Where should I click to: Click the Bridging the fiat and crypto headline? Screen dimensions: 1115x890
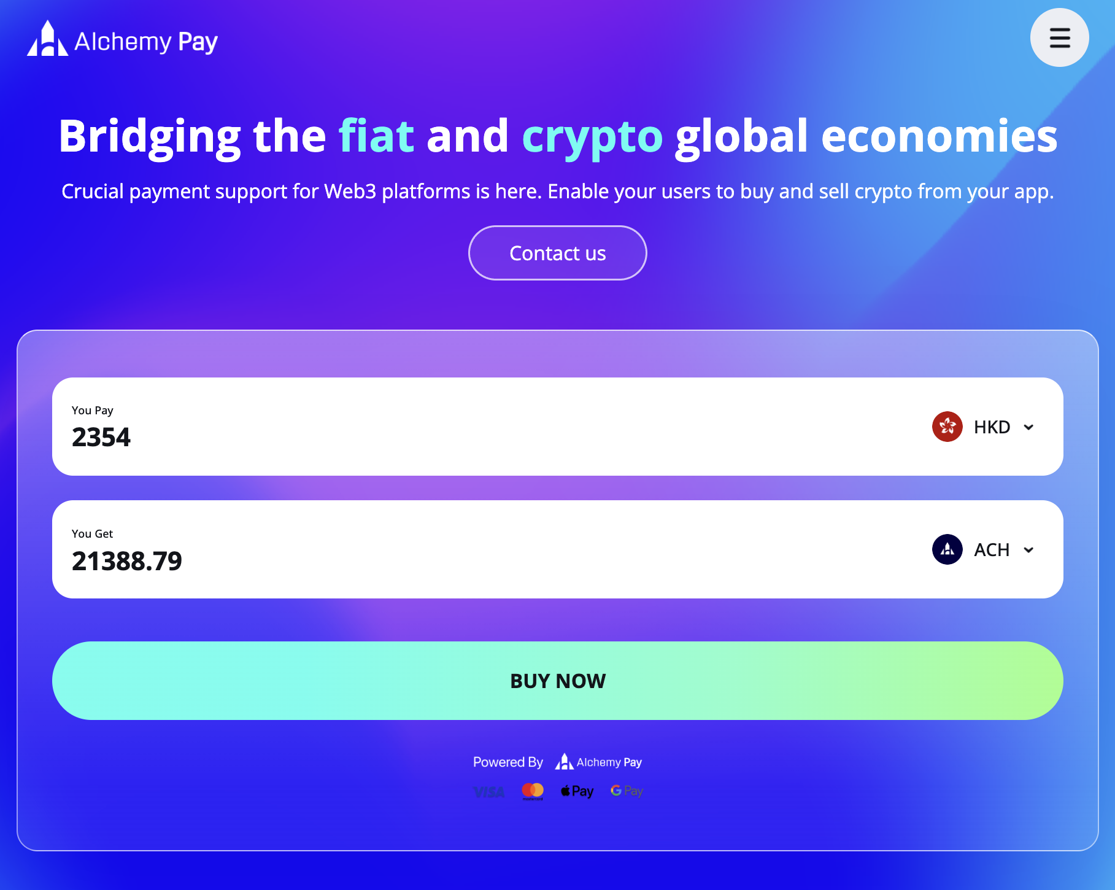[558, 136]
